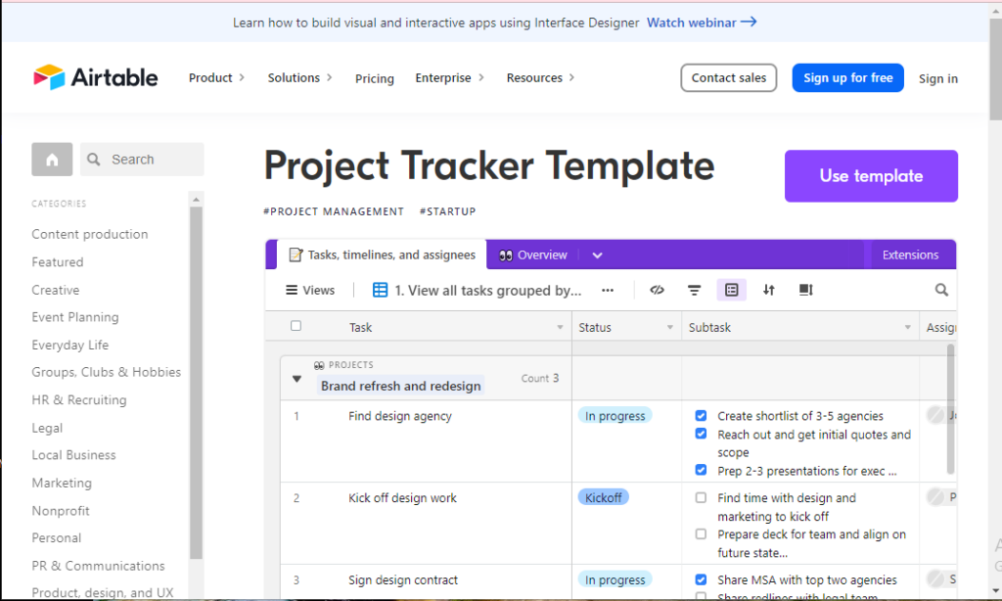Open the hide fields icon in toolbar
Screen dimensions: 1002x601
[x=658, y=290]
